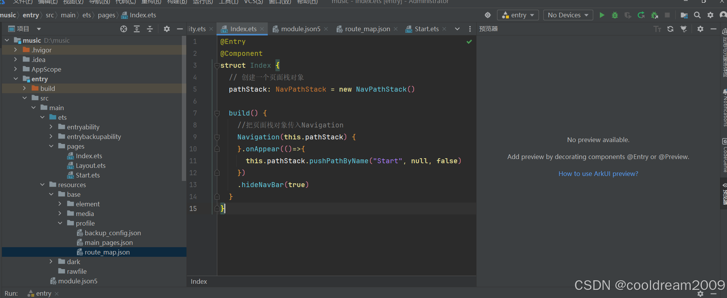Close the module.json5 editor tab
The image size is (727, 298).
[326, 29]
